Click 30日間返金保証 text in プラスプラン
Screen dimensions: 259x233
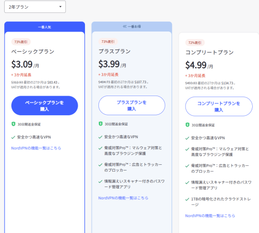click(116, 124)
